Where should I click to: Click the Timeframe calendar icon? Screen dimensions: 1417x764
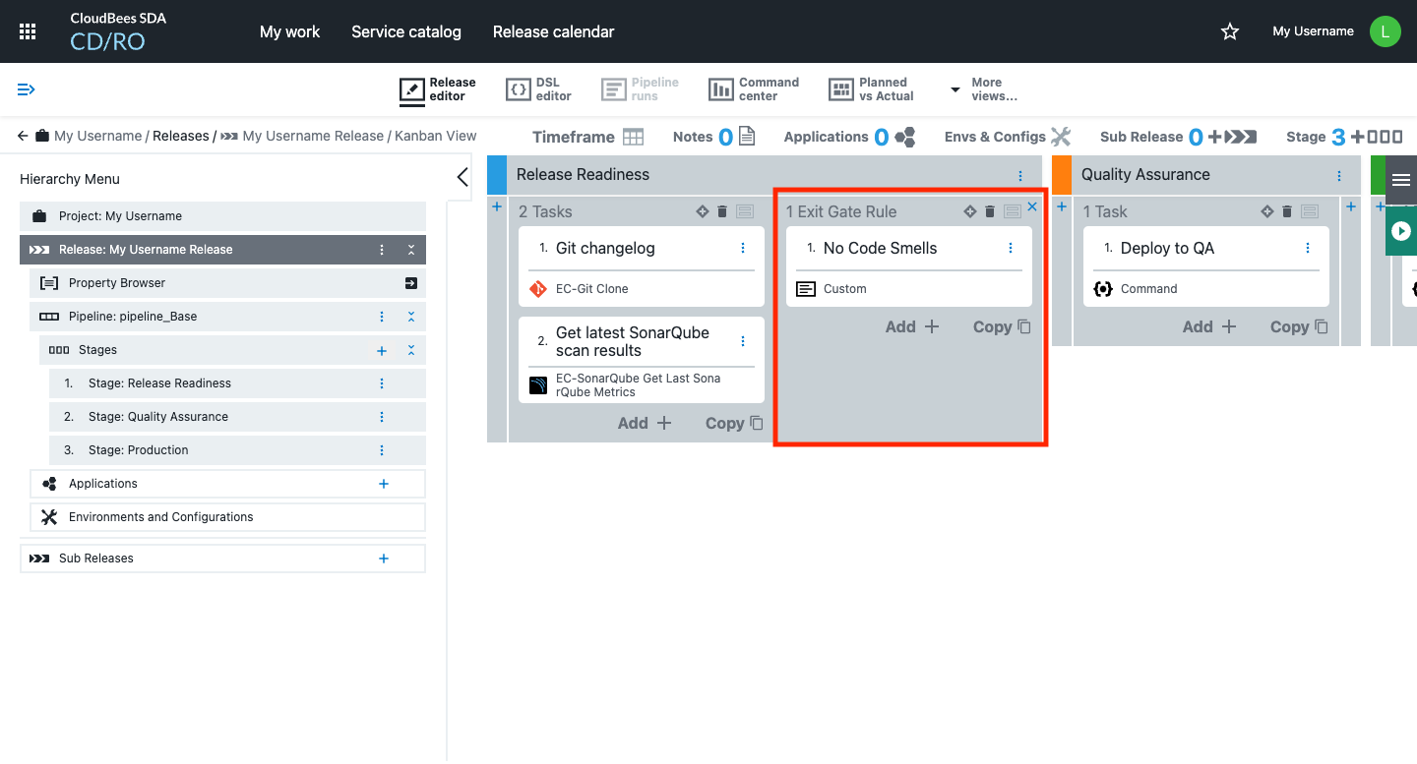pyautogui.click(x=633, y=137)
